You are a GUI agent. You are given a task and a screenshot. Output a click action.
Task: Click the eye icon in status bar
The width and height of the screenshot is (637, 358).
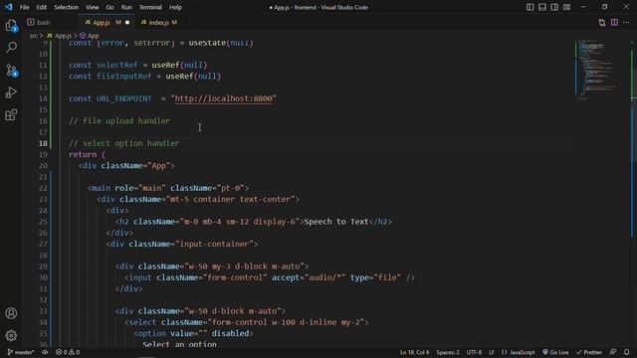point(45,352)
